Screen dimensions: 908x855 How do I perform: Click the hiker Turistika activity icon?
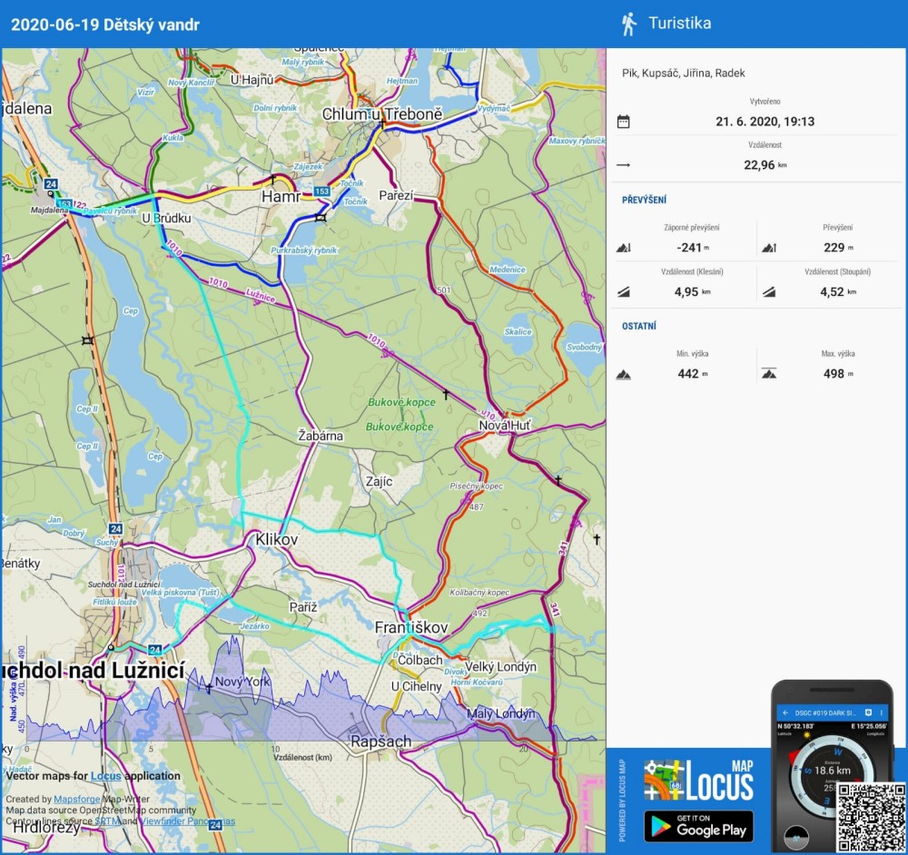click(x=628, y=24)
